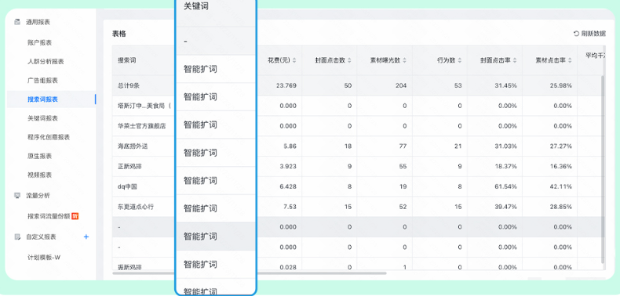Select search term 华莱士官方旗舰店
The width and height of the screenshot is (620, 296).
pyautogui.click(x=141, y=126)
